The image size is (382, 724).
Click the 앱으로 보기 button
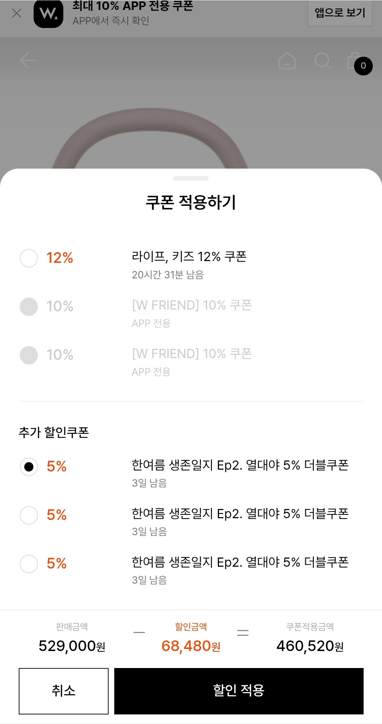[340, 13]
